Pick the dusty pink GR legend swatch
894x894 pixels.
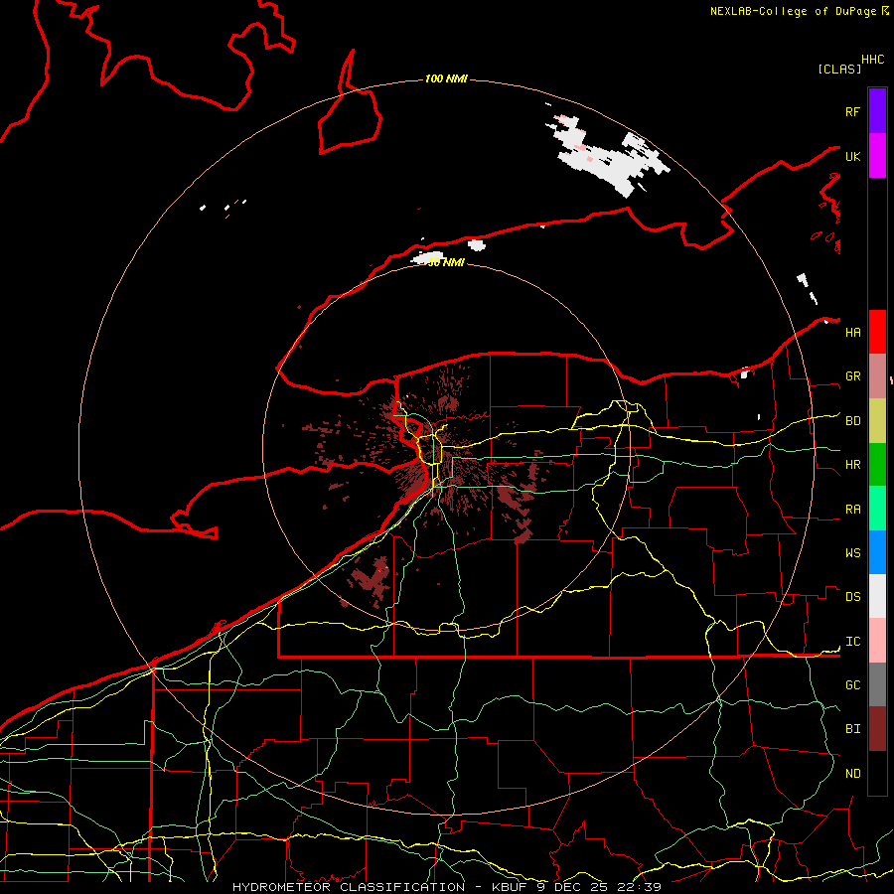877,376
